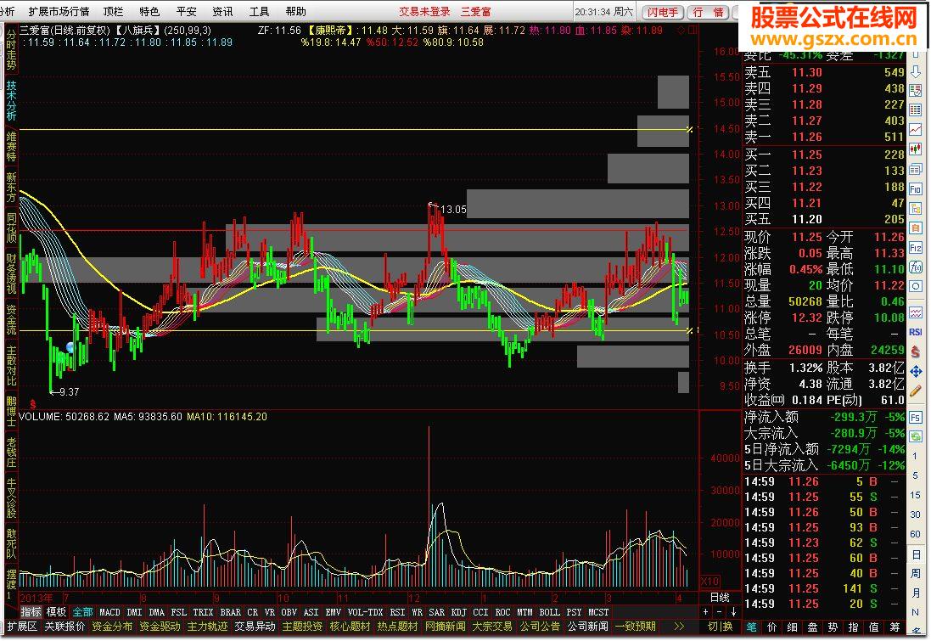The height and width of the screenshot is (641, 931).
Task: Switch to the intraday line chart icon
Action: coord(916,130)
